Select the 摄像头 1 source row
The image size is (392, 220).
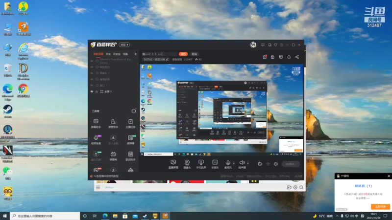pos(114,73)
